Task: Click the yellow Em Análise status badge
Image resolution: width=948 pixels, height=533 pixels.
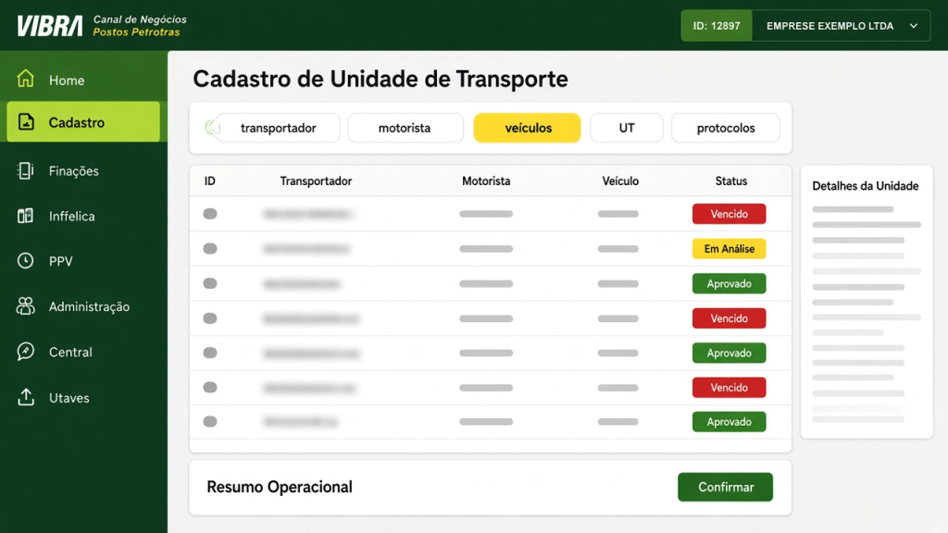Action: coord(730,248)
